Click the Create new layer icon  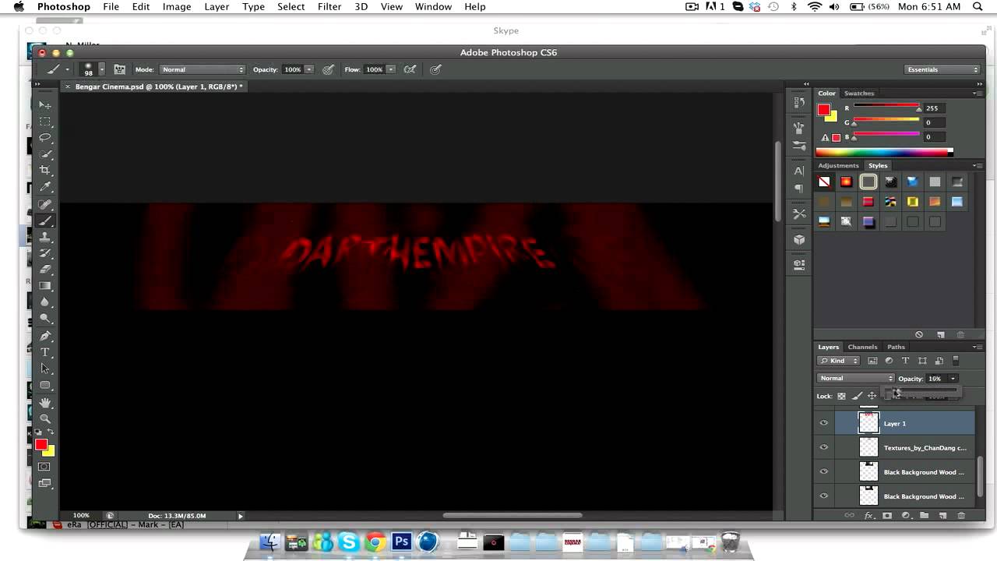point(942,516)
